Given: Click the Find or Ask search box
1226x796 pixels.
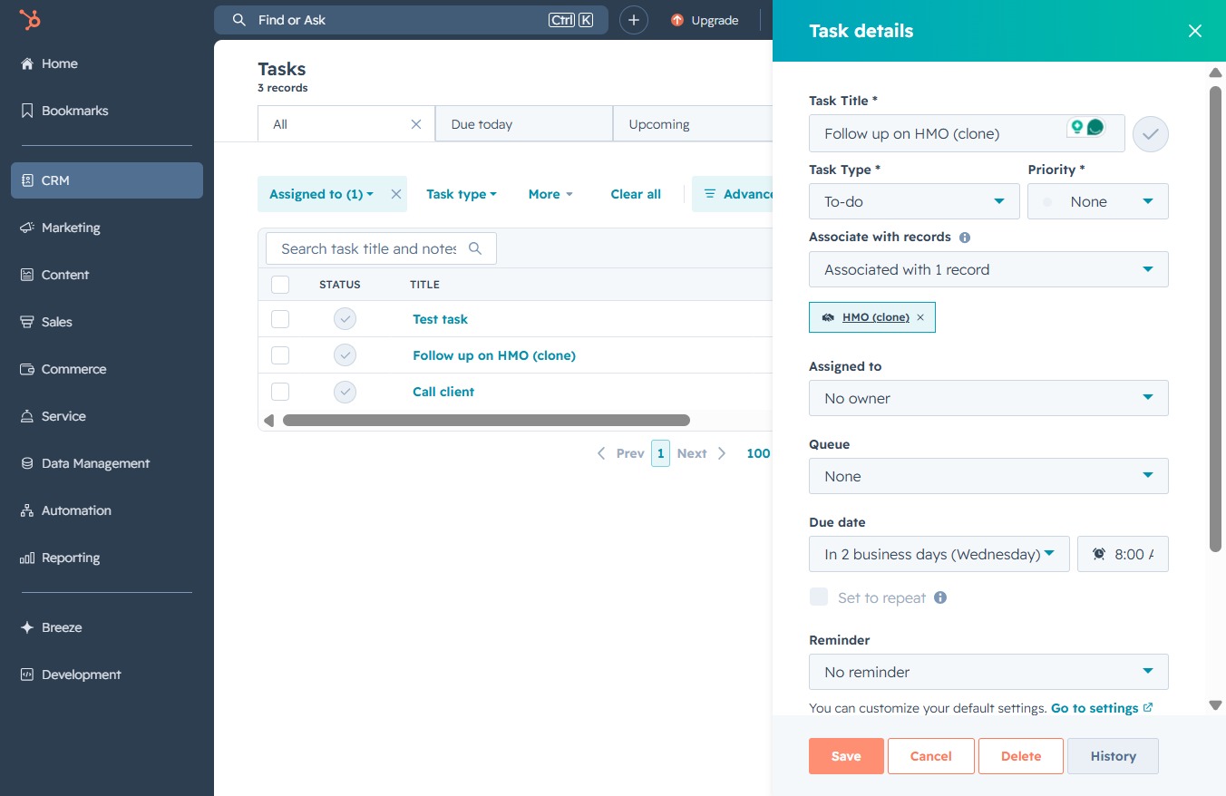Looking at the screenshot, I should point(411,20).
